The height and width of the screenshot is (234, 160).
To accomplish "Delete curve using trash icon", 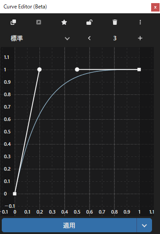I will [115, 22].
